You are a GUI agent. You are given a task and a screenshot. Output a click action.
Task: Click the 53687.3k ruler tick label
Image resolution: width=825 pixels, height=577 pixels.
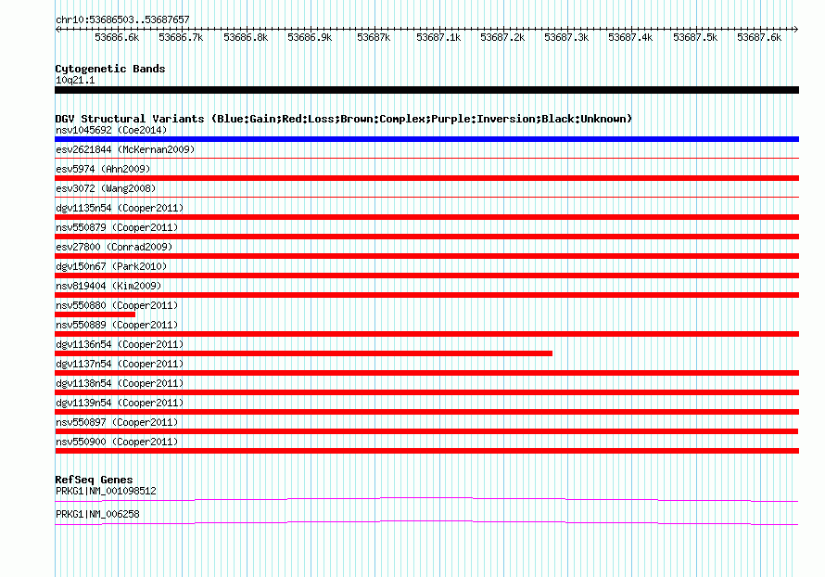point(566,37)
